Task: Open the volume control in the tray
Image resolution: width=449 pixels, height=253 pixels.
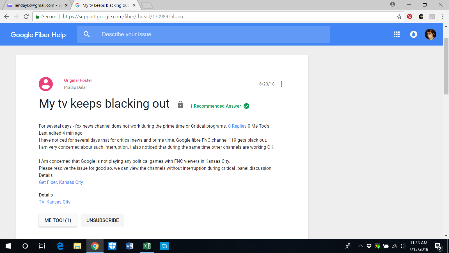Action: tap(402, 246)
